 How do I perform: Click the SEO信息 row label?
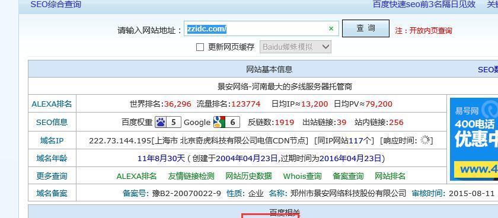[52, 122]
